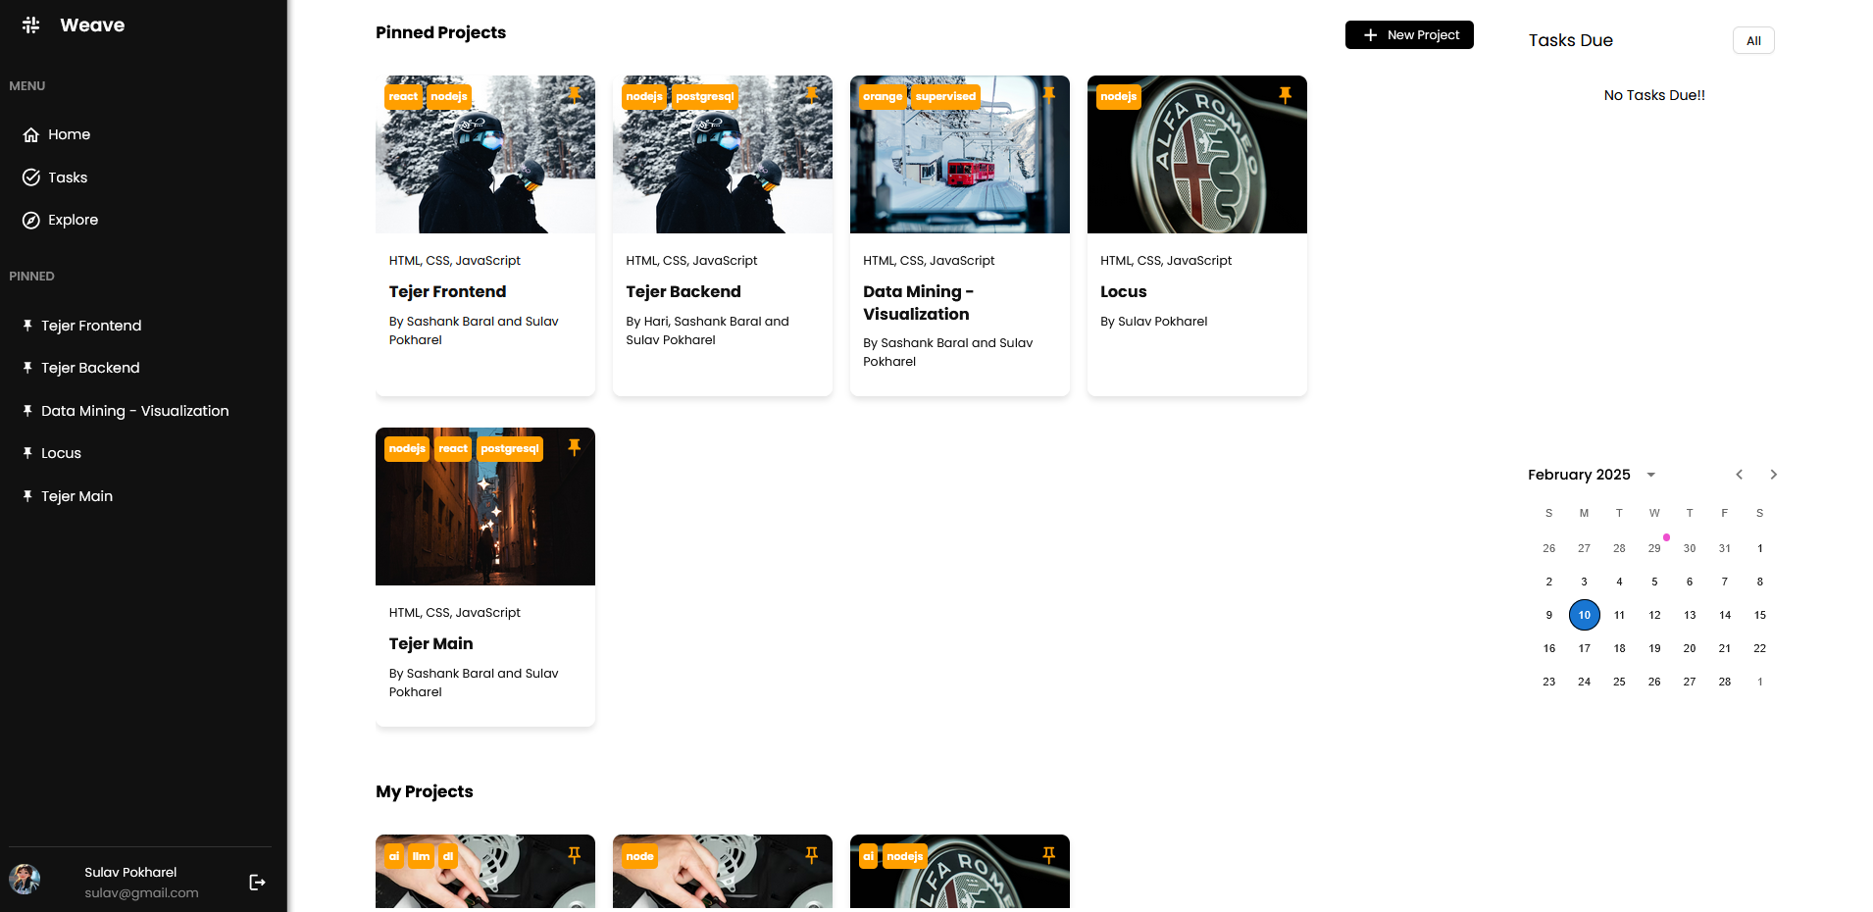Click pin icon beside Tejer Main in sidebar
The width and height of the screenshot is (1873, 912).
point(27,496)
